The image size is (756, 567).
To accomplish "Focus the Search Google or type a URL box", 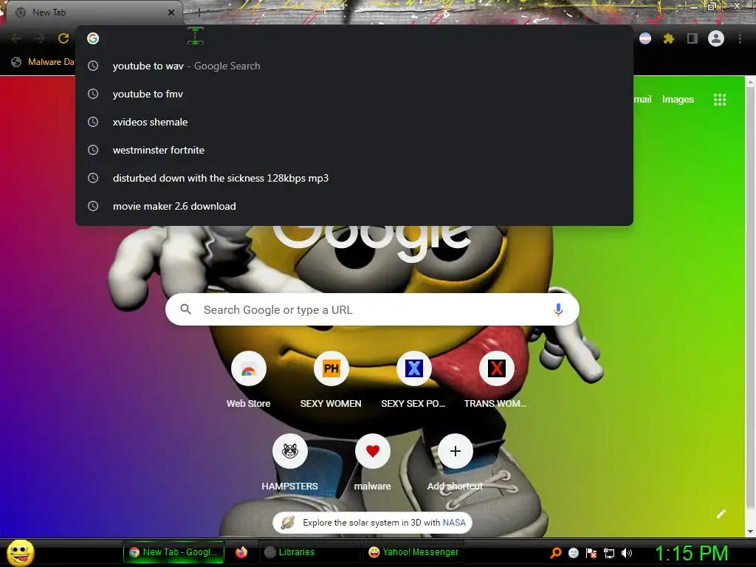I will pos(372,309).
